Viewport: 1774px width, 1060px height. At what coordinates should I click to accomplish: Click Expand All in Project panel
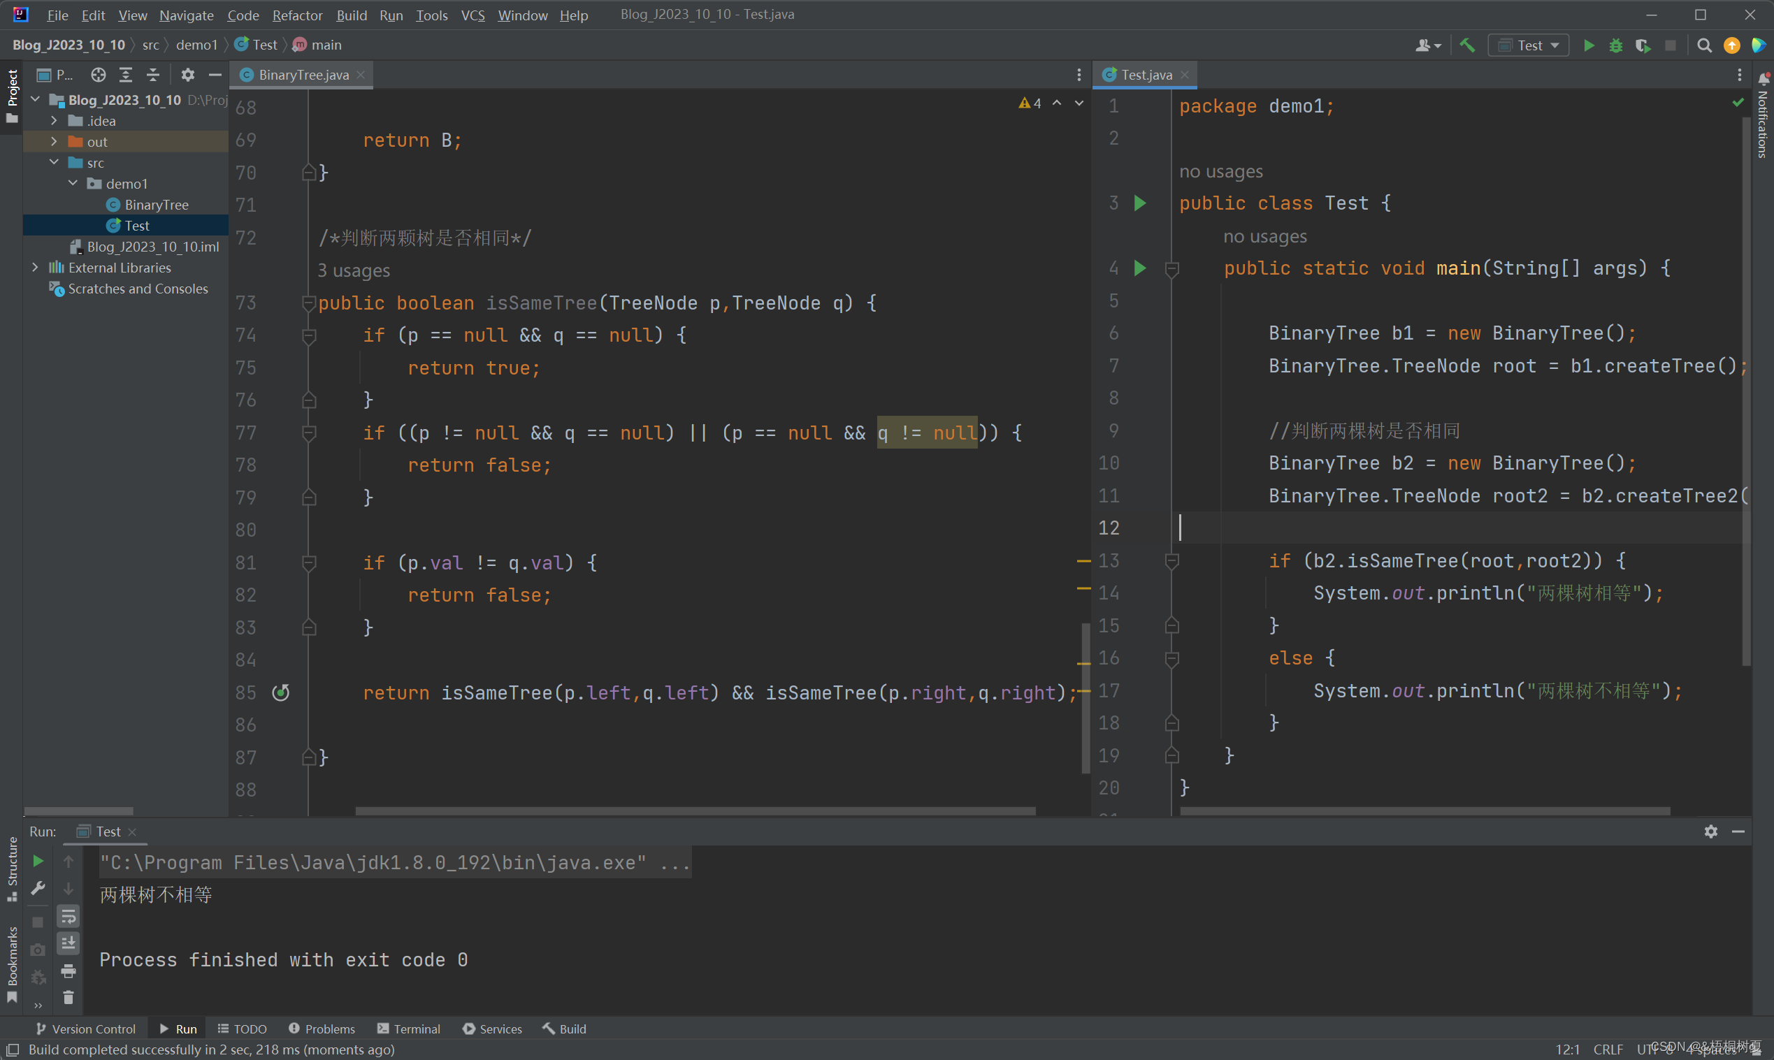tap(126, 75)
